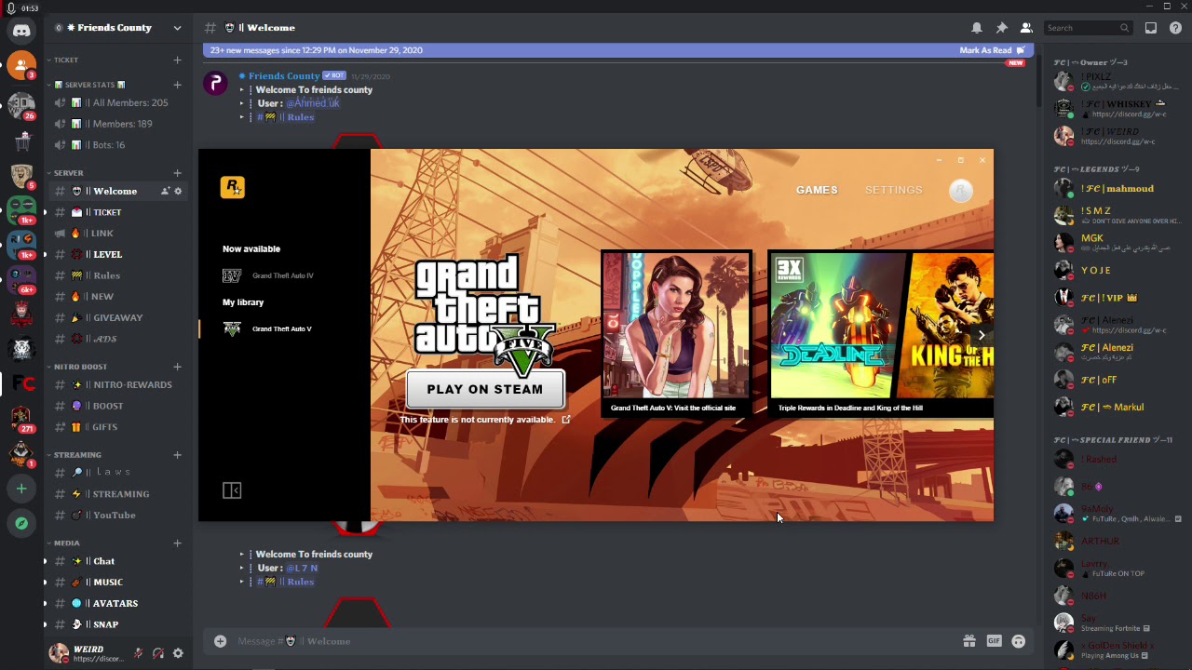Click Rules channel link in first message
The width and height of the screenshot is (1192, 670).
tap(286, 117)
